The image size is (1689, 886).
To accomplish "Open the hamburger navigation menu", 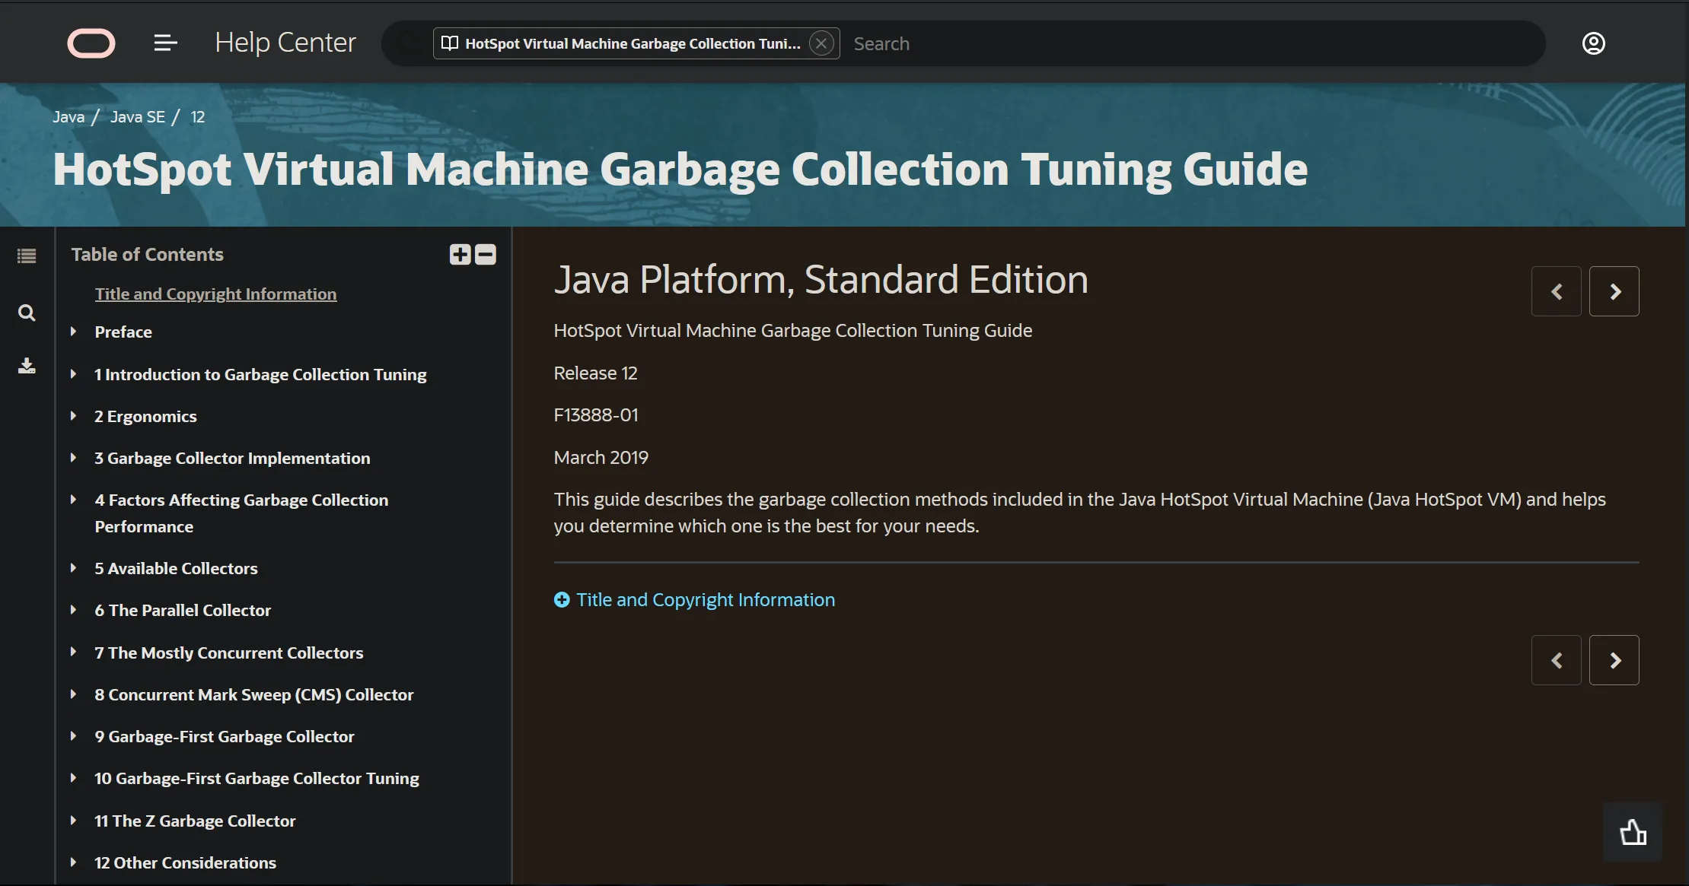I will pyautogui.click(x=165, y=43).
